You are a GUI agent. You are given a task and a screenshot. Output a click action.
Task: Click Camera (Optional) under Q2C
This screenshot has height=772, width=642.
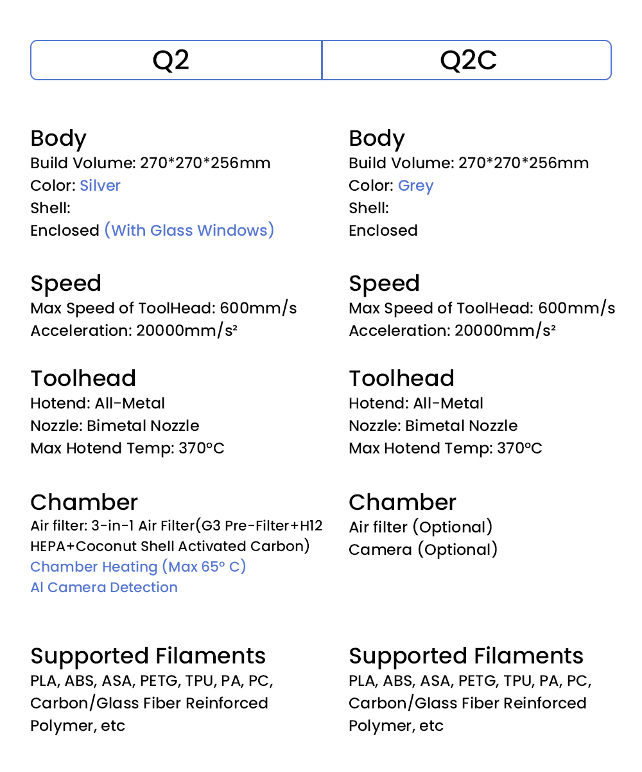[423, 550]
